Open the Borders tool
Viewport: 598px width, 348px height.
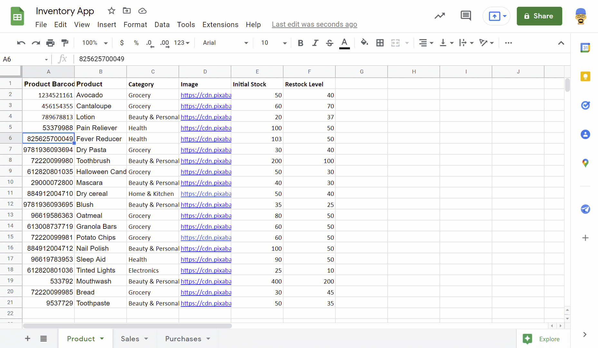click(380, 43)
